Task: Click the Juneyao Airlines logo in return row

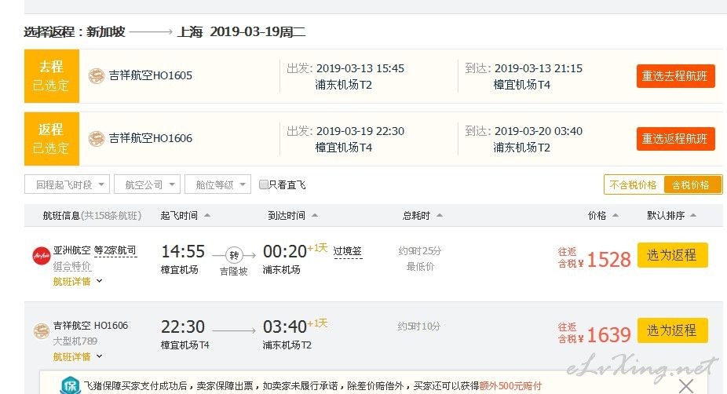Action: click(x=97, y=138)
